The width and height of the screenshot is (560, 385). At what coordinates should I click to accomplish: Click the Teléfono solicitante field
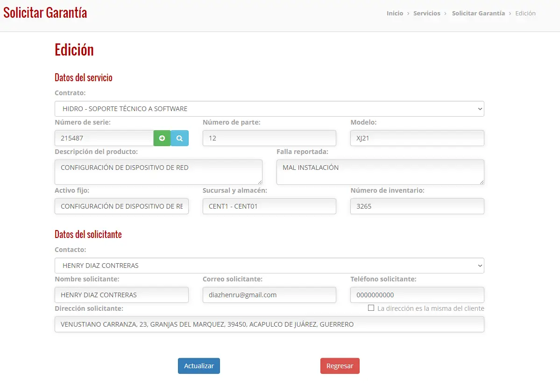(417, 295)
